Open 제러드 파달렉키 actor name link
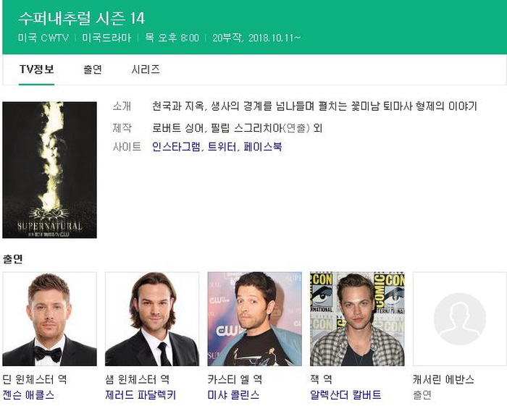507x406 pixels. point(141,394)
